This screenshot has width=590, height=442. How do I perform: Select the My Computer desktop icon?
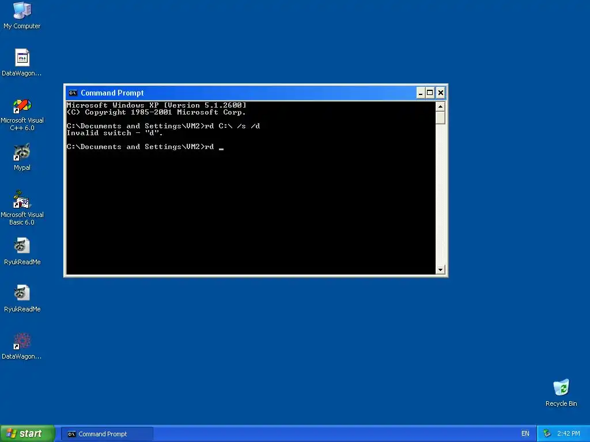[22, 16]
